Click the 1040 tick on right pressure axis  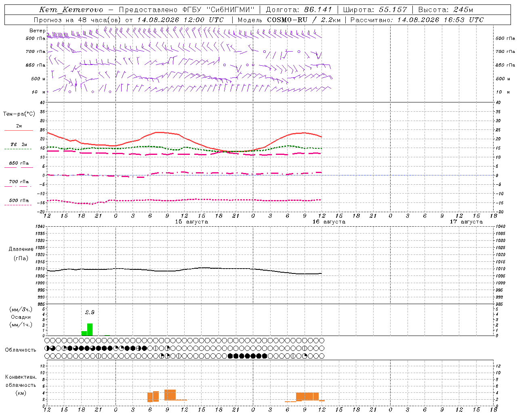point(500,226)
